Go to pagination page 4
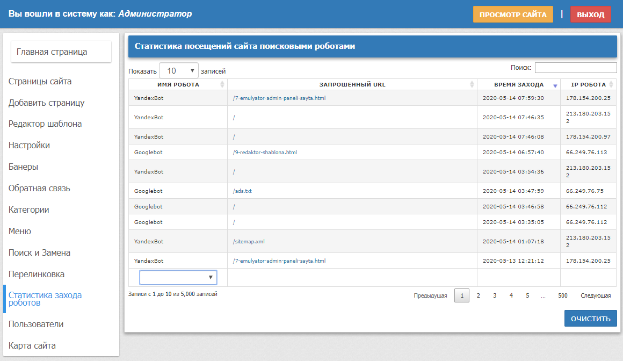Image resolution: width=623 pixels, height=361 pixels. click(511, 295)
